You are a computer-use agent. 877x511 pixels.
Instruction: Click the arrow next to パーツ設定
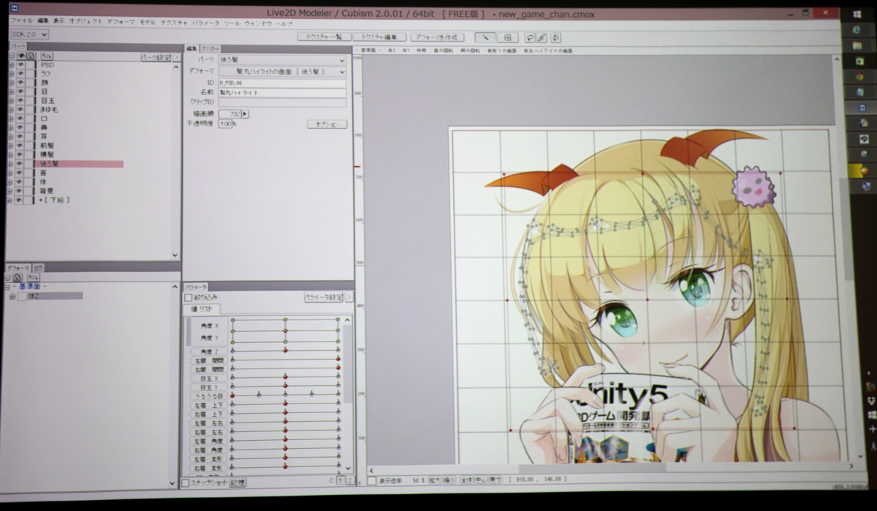[x=176, y=57]
